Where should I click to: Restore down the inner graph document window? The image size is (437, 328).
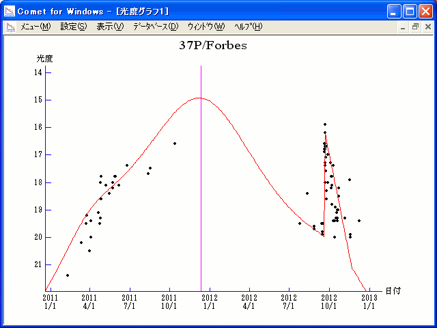(414, 27)
